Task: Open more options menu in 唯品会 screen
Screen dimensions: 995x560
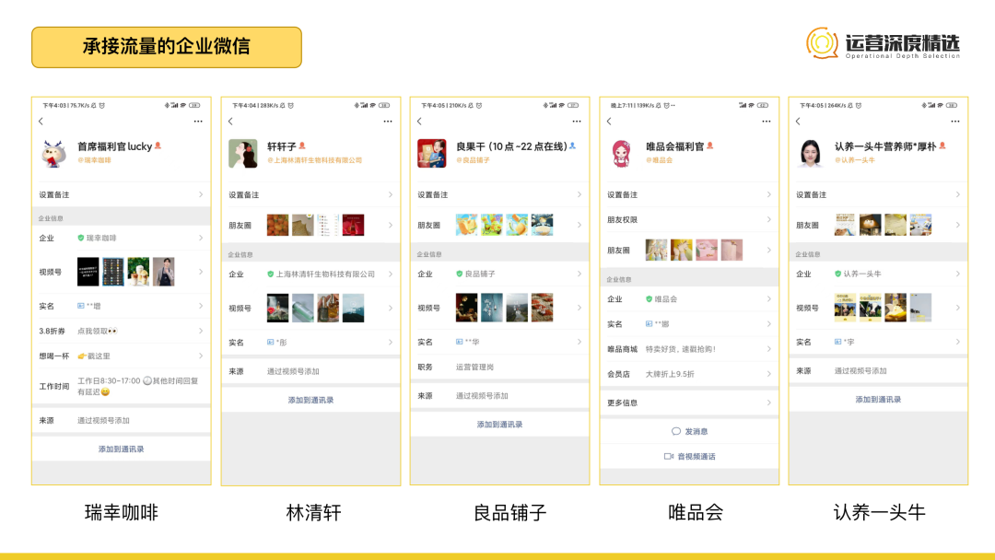Action: pos(766,122)
